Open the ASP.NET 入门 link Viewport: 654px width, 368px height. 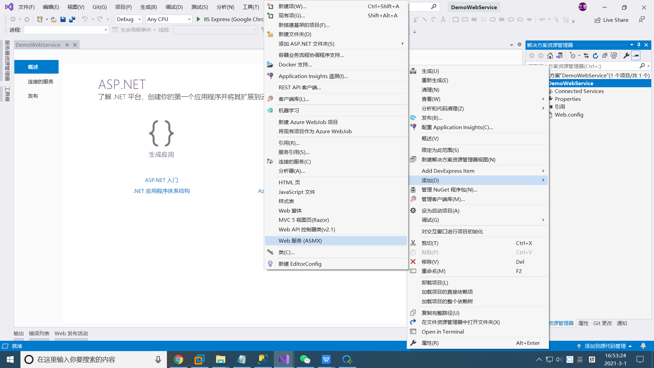point(161,180)
